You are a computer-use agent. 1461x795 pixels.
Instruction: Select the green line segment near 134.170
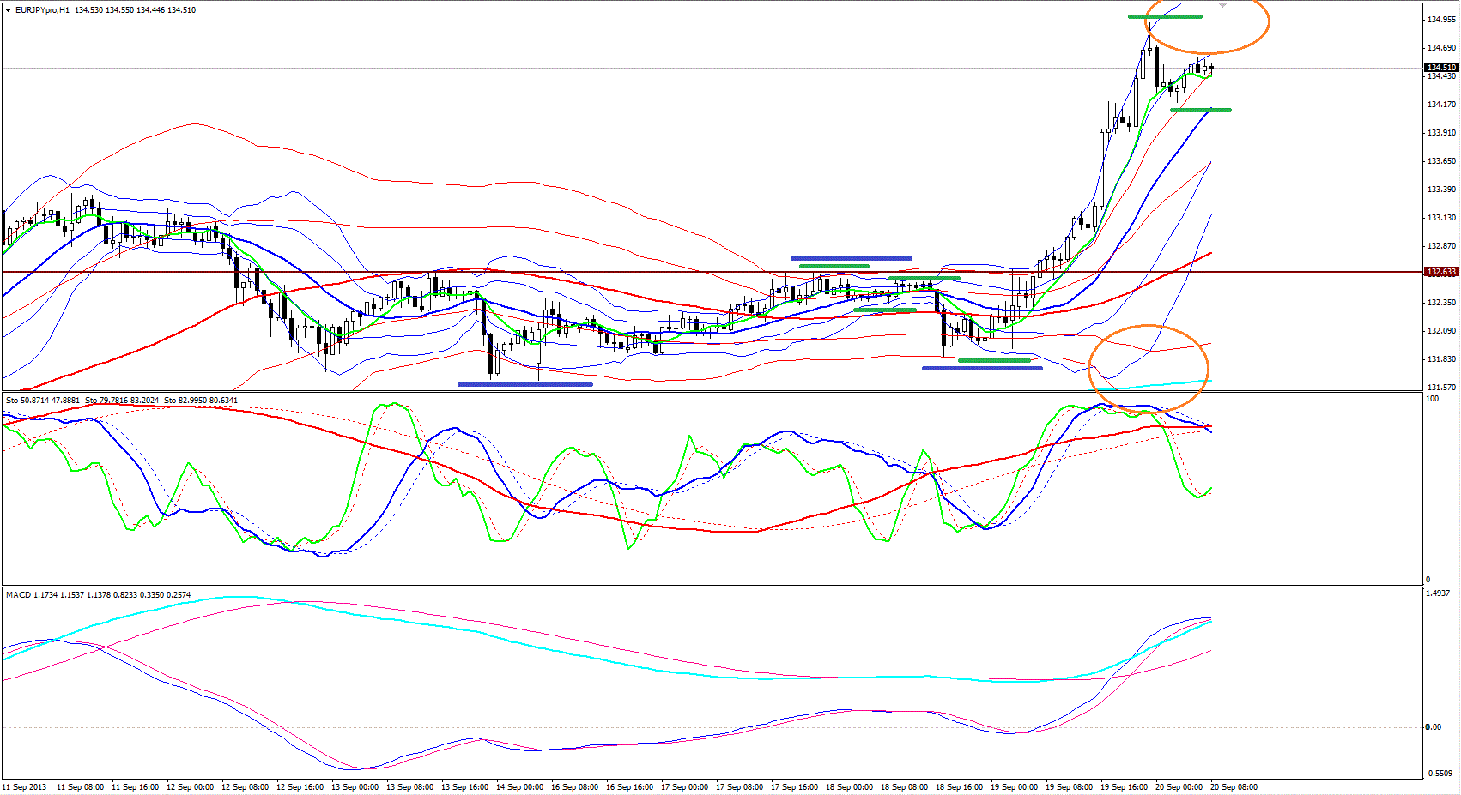coord(1200,110)
